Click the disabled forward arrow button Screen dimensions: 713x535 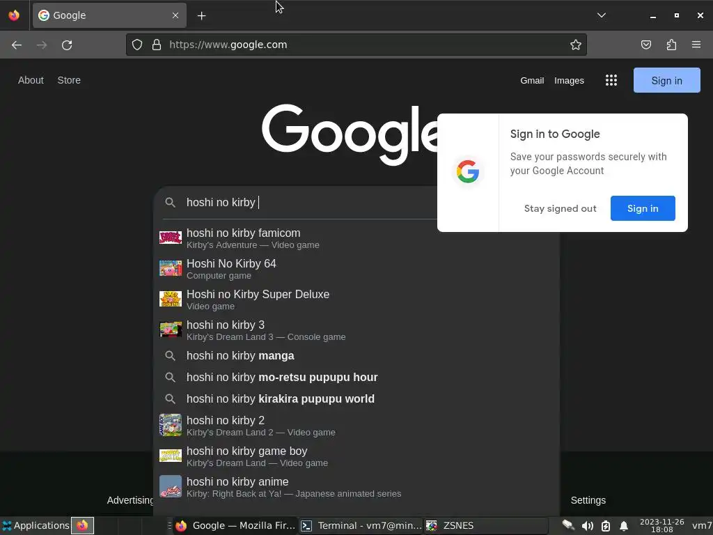pos(42,45)
